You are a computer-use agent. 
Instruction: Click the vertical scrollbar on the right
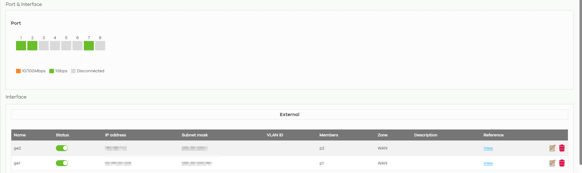tap(580, 82)
